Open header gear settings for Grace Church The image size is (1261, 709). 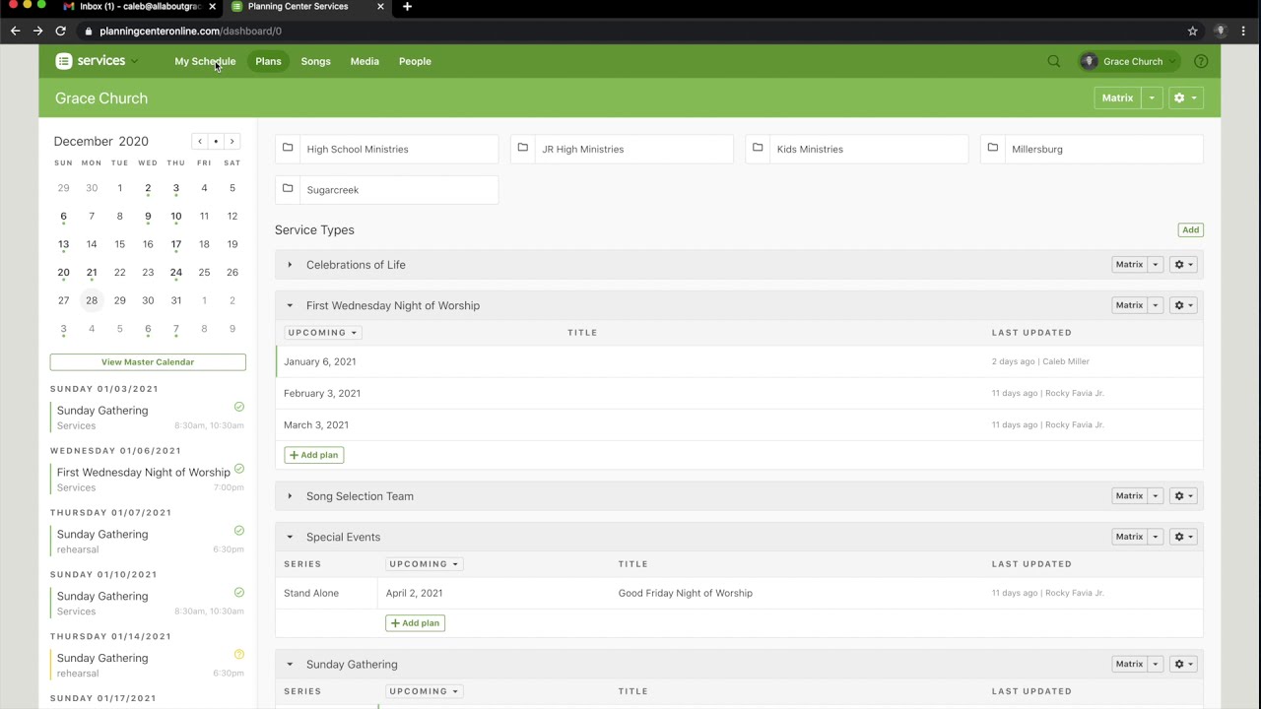(x=1185, y=98)
